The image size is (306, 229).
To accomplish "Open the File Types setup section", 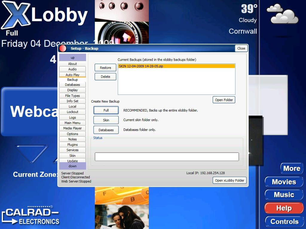I will click(72, 96).
